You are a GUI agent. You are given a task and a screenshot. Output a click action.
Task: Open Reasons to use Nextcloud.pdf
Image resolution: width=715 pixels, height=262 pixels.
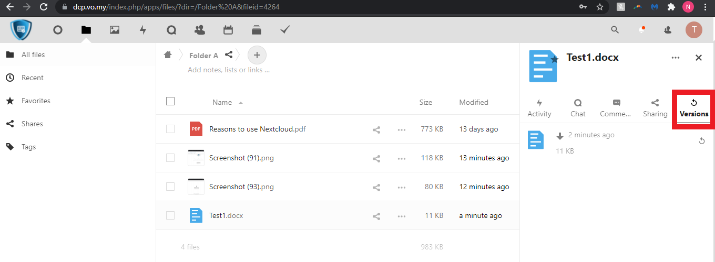point(257,129)
